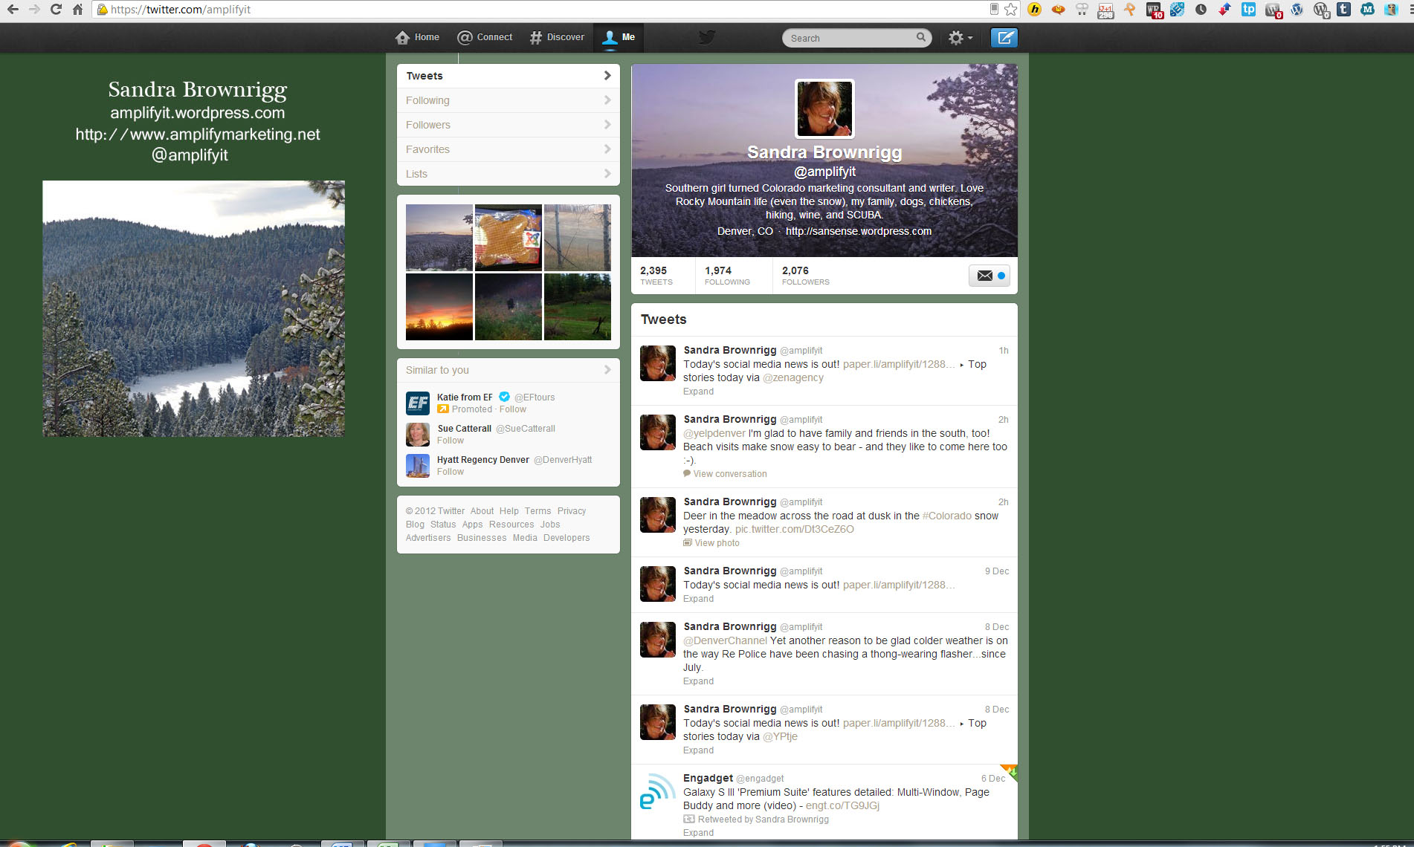Open pic.twitter.com/Dt3CeZ6O link
This screenshot has height=847, width=1414.
click(795, 529)
